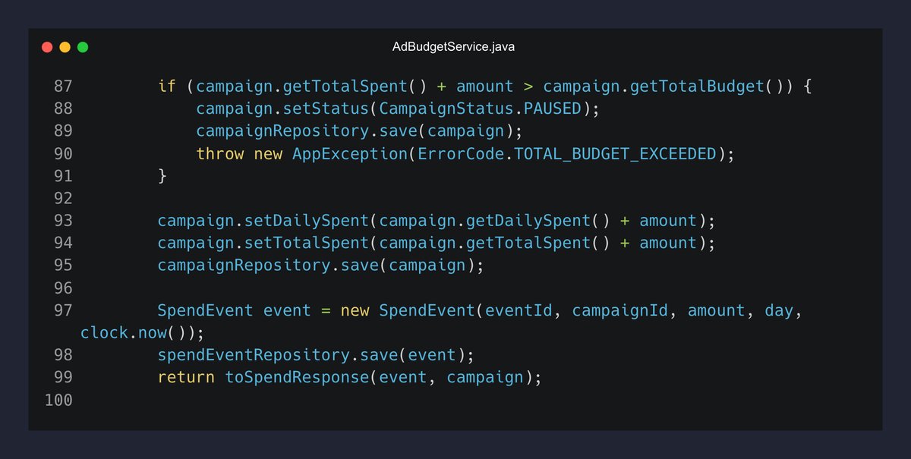Click 'spendEventRepository' on line 98
Image resolution: width=911 pixels, height=459 pixels.
tap(254, 354)
